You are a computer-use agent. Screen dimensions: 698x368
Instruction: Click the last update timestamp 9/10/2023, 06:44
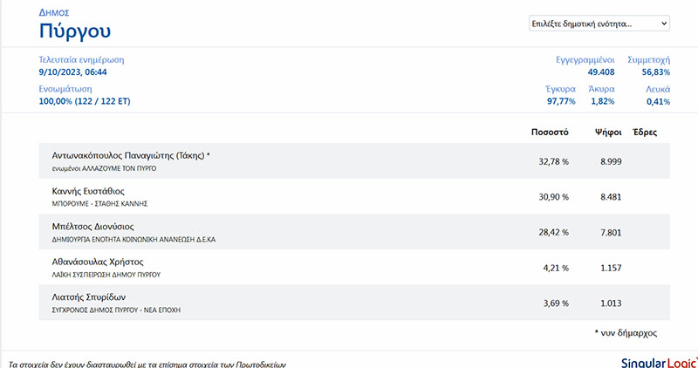(72, 72)
